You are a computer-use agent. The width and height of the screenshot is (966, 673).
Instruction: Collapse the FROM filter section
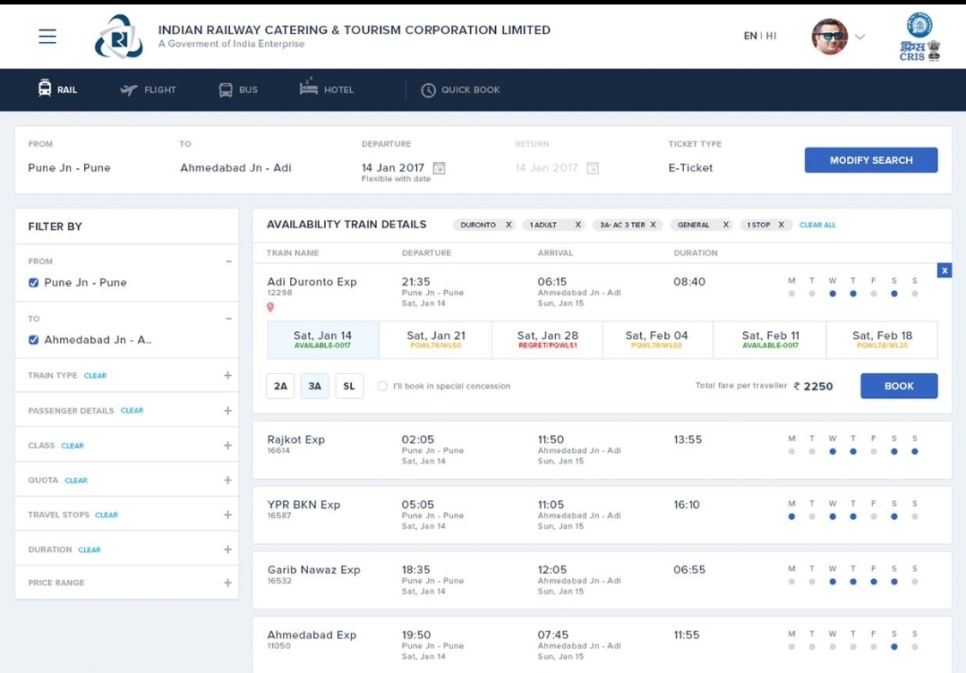(x=228, y=261)
